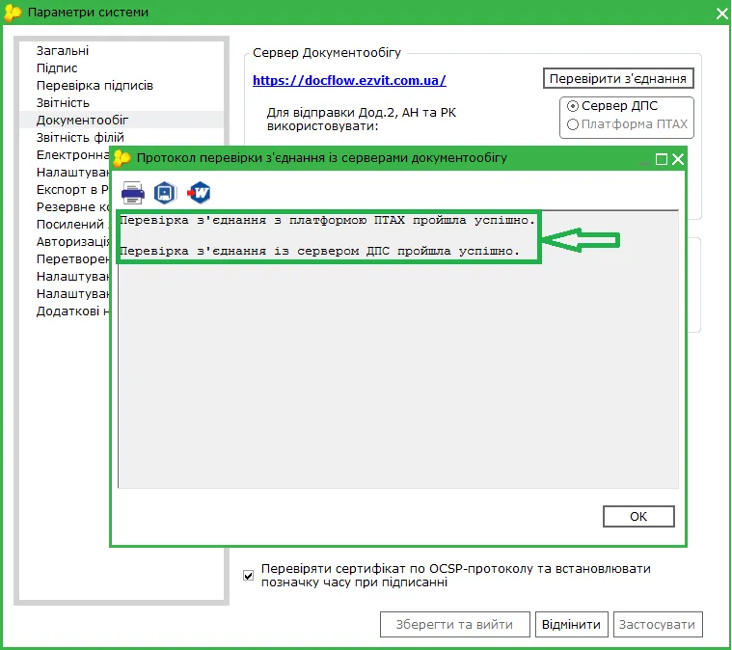Click the Застосувати button
This screenshot has width=732, height=650.
click(x=658, y=624)
